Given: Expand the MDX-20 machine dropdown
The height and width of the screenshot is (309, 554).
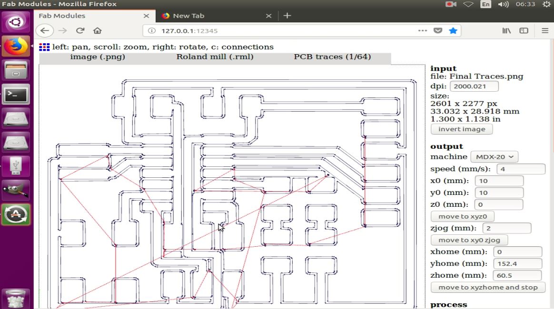Looking at the screenshot, I should click(x=495, y=156).
